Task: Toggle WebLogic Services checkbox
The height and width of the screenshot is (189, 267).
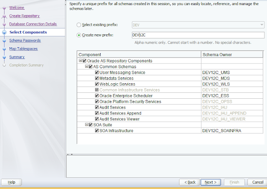Action: click(x=97, y=84)
